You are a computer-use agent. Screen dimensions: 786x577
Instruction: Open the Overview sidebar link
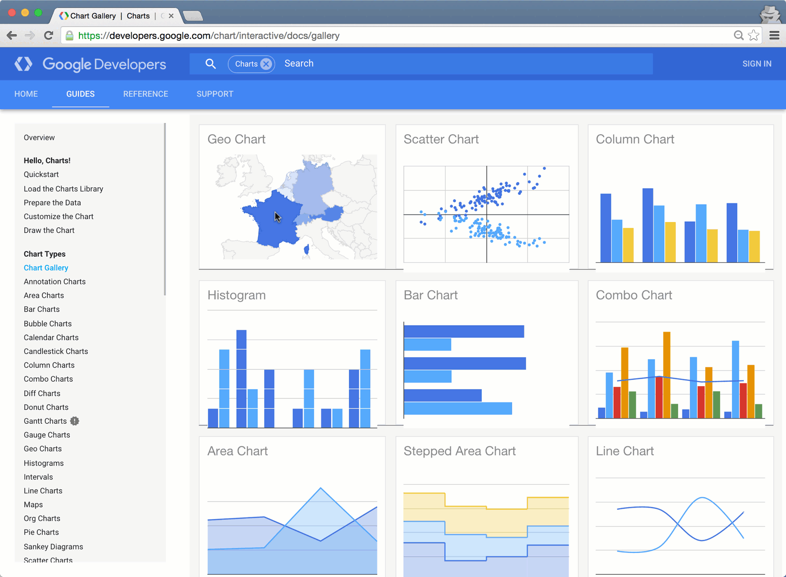tap(39, 137)
